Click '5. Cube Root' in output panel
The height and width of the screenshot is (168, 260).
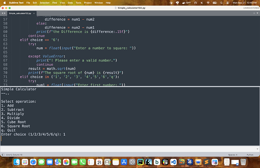(14, 122)
